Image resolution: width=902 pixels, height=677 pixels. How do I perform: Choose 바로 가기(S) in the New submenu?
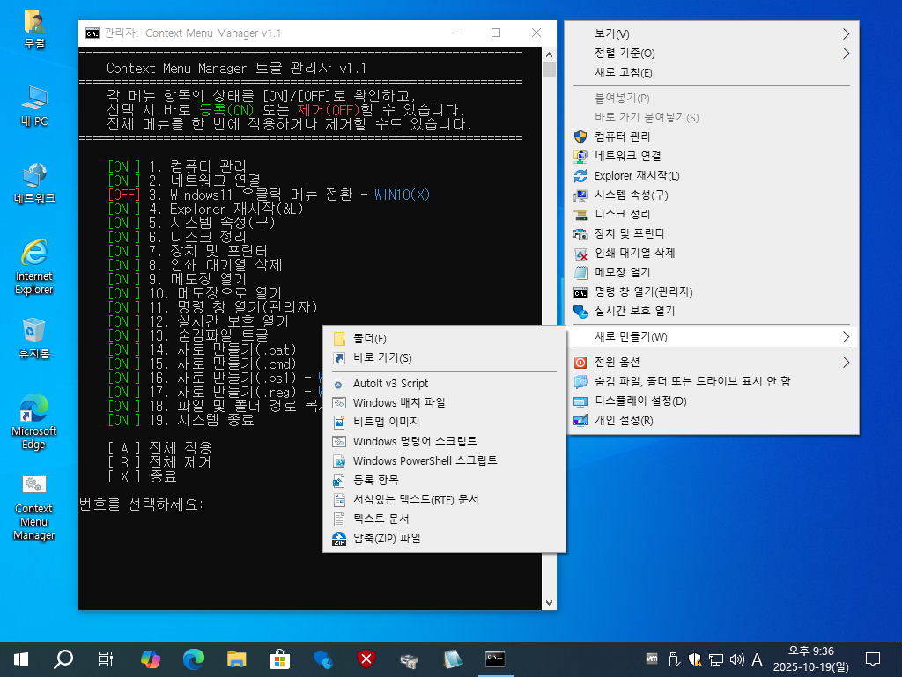pos(444,358)
